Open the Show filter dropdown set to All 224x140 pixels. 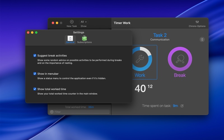click(83, 22)
